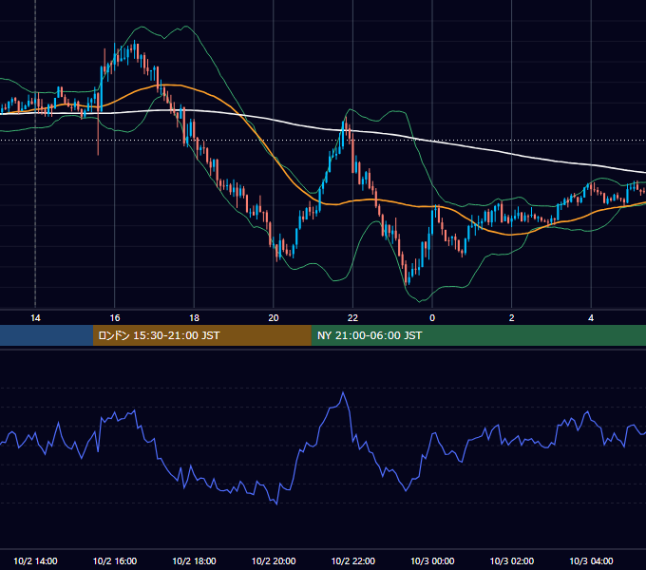Click the hour label 16 on the axis

click(115, 318)
